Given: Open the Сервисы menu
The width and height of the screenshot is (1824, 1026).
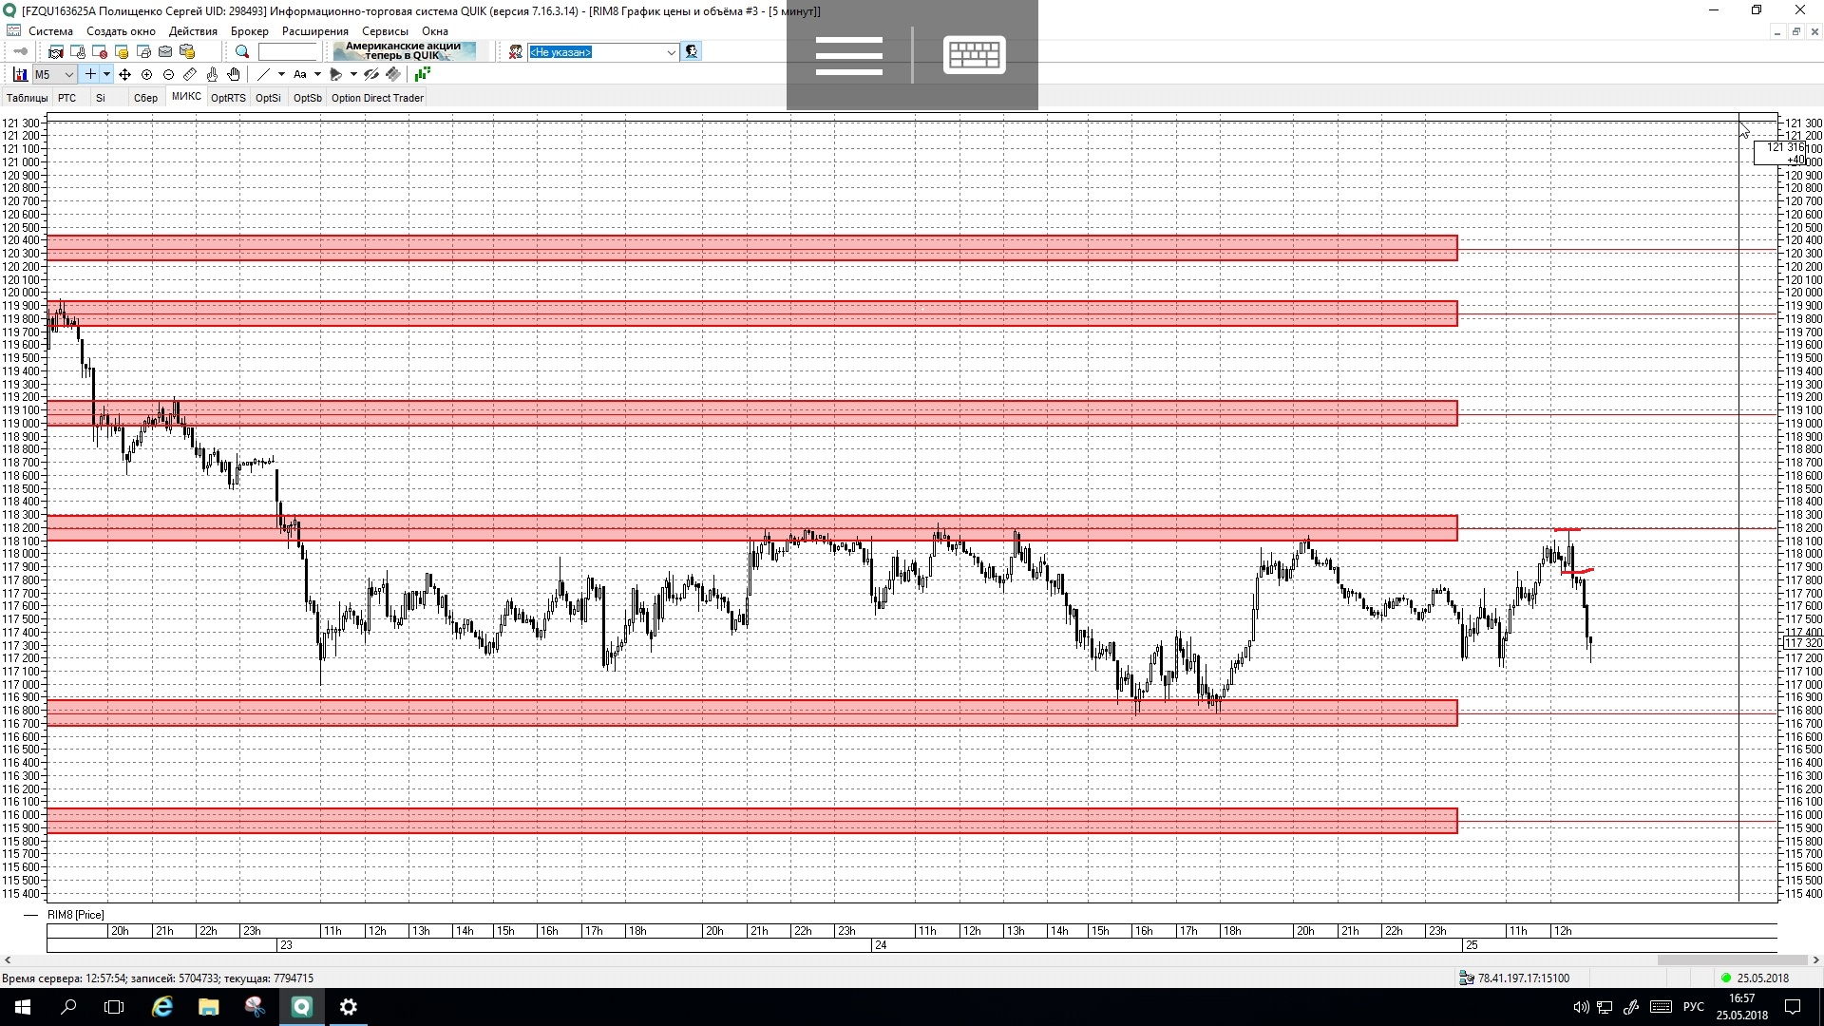Looking at the screenshot, I should click(x=385, y=31).
